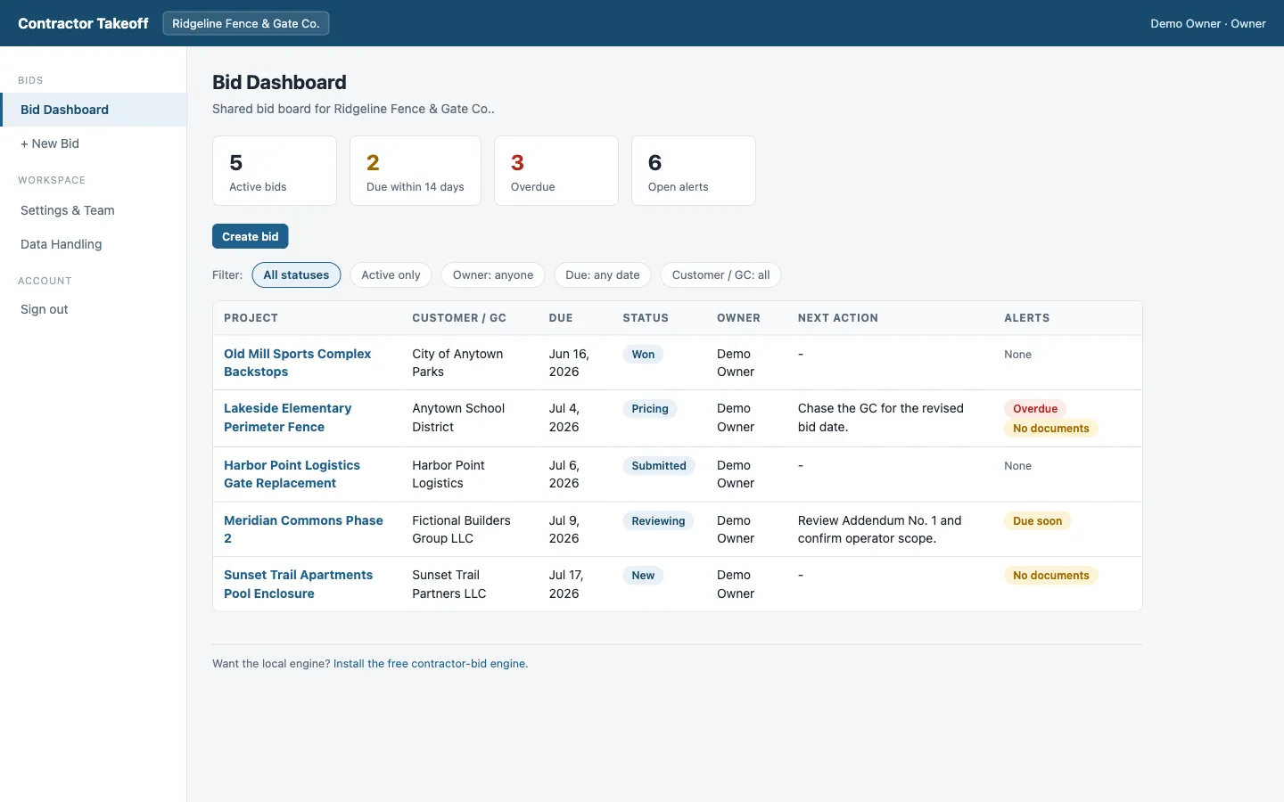Follow the Install the free contractor-bid engine link
Image resolution: width=1284 pixels, height=802 pixels.
[x=431, y=663]
